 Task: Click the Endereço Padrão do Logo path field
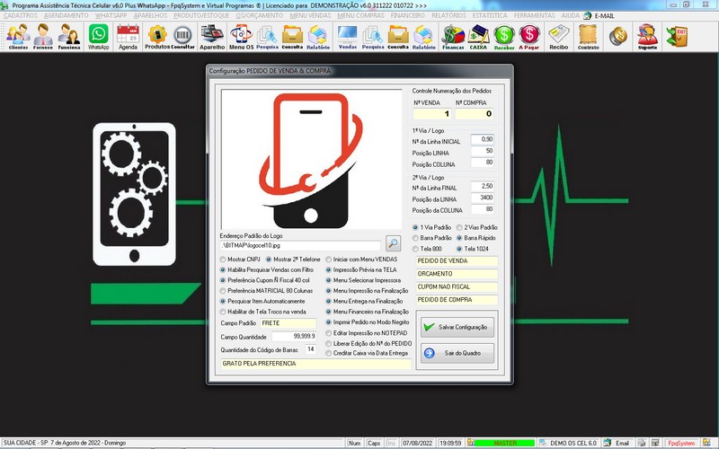click(x=301, y=245)
